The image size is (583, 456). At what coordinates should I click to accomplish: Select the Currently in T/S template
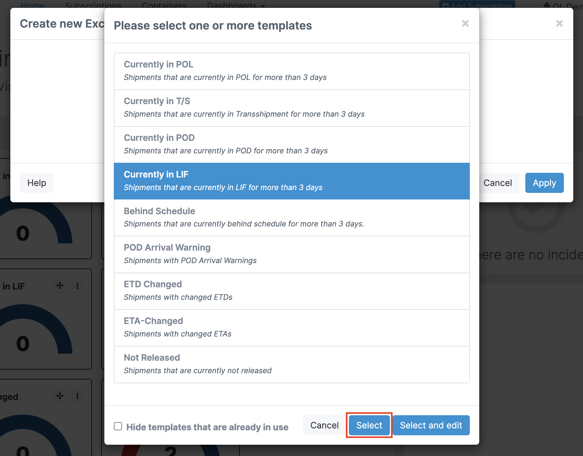(292, 108)
